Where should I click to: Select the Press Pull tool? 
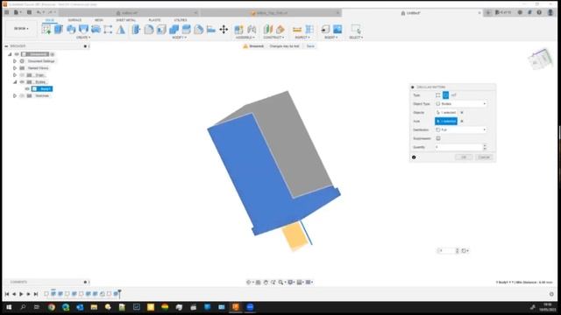pyautogui.click(x=136, y=29)
